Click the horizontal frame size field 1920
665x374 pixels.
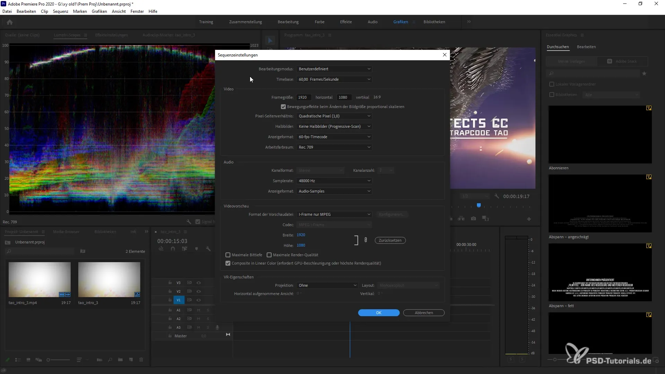point(303,97)
